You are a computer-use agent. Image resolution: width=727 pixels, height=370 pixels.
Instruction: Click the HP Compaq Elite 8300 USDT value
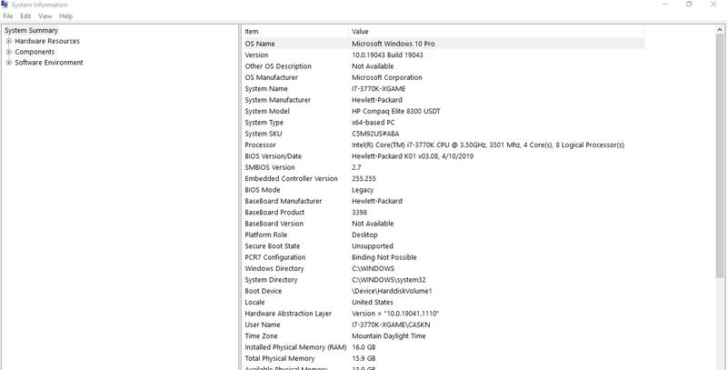[396, 111]
